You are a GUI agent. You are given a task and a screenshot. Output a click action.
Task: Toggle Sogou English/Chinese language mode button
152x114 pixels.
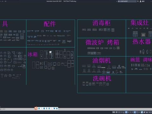tap(39, 108)
